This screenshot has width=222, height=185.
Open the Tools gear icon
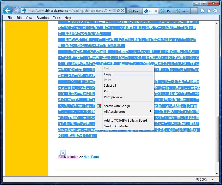215,11
